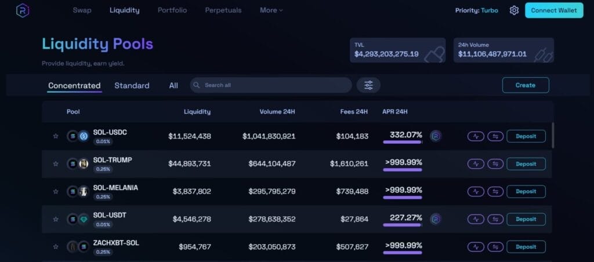This screenshot has height=262, width=594.
Task: Open the chart icon for SOL-TRUMP
Action: coord(476,163)
